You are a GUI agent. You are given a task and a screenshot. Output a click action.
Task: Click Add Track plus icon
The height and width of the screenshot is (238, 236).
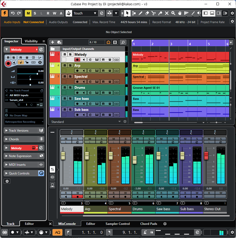(52, 42)
